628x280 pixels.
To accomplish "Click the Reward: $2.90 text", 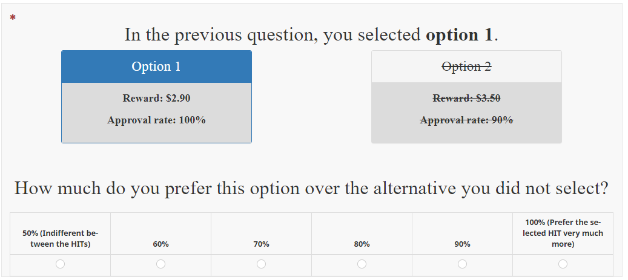I will pyautogui.click(x=156, y=98).
